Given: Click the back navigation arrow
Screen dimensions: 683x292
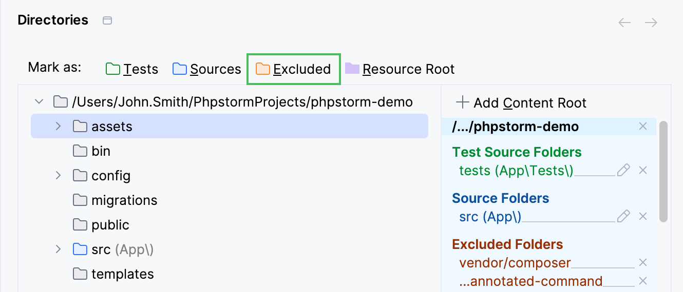Looking at the screenshot, I should [x=624, y=23].
